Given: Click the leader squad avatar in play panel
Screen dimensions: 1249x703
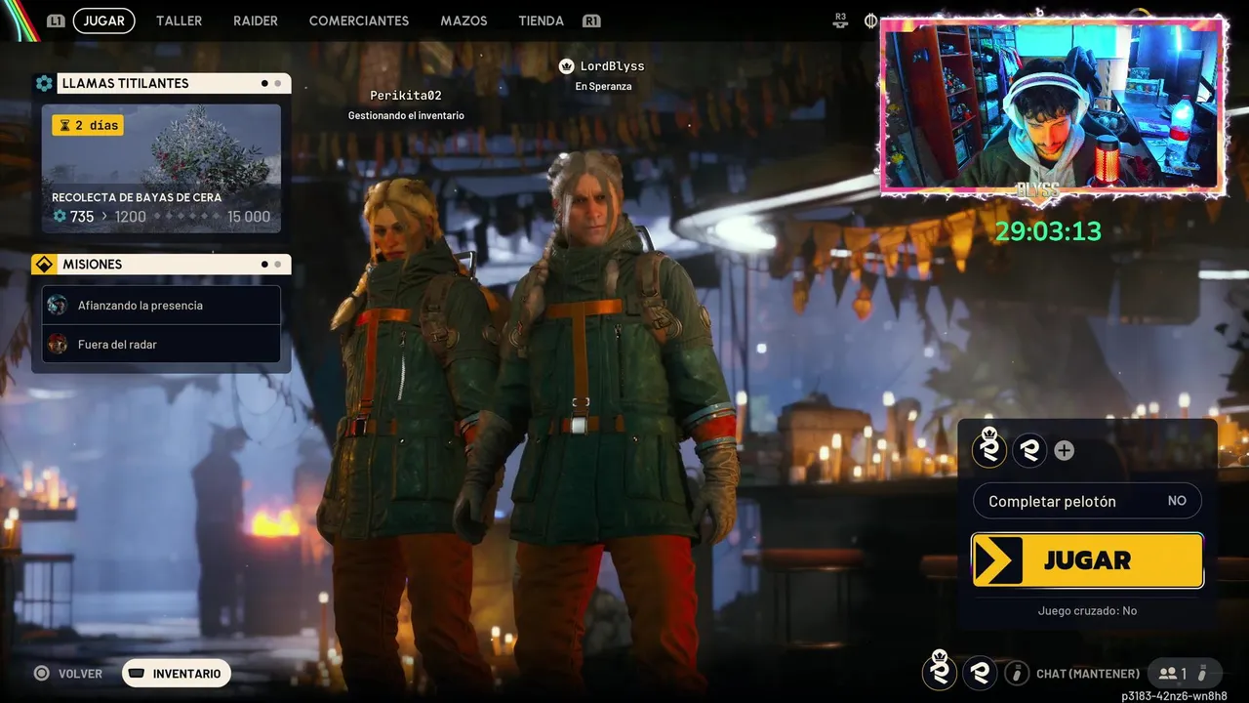Looking at the screenshot, I should click(x=990, y=449).
